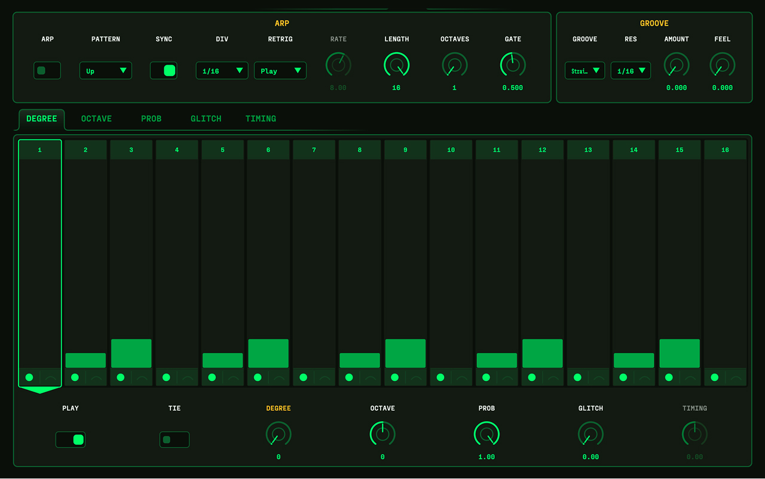Enable the tie curve icon on step 14
The height and width of the screenshot is (479, 765).
pyautogui.click(x=645, y=377)
